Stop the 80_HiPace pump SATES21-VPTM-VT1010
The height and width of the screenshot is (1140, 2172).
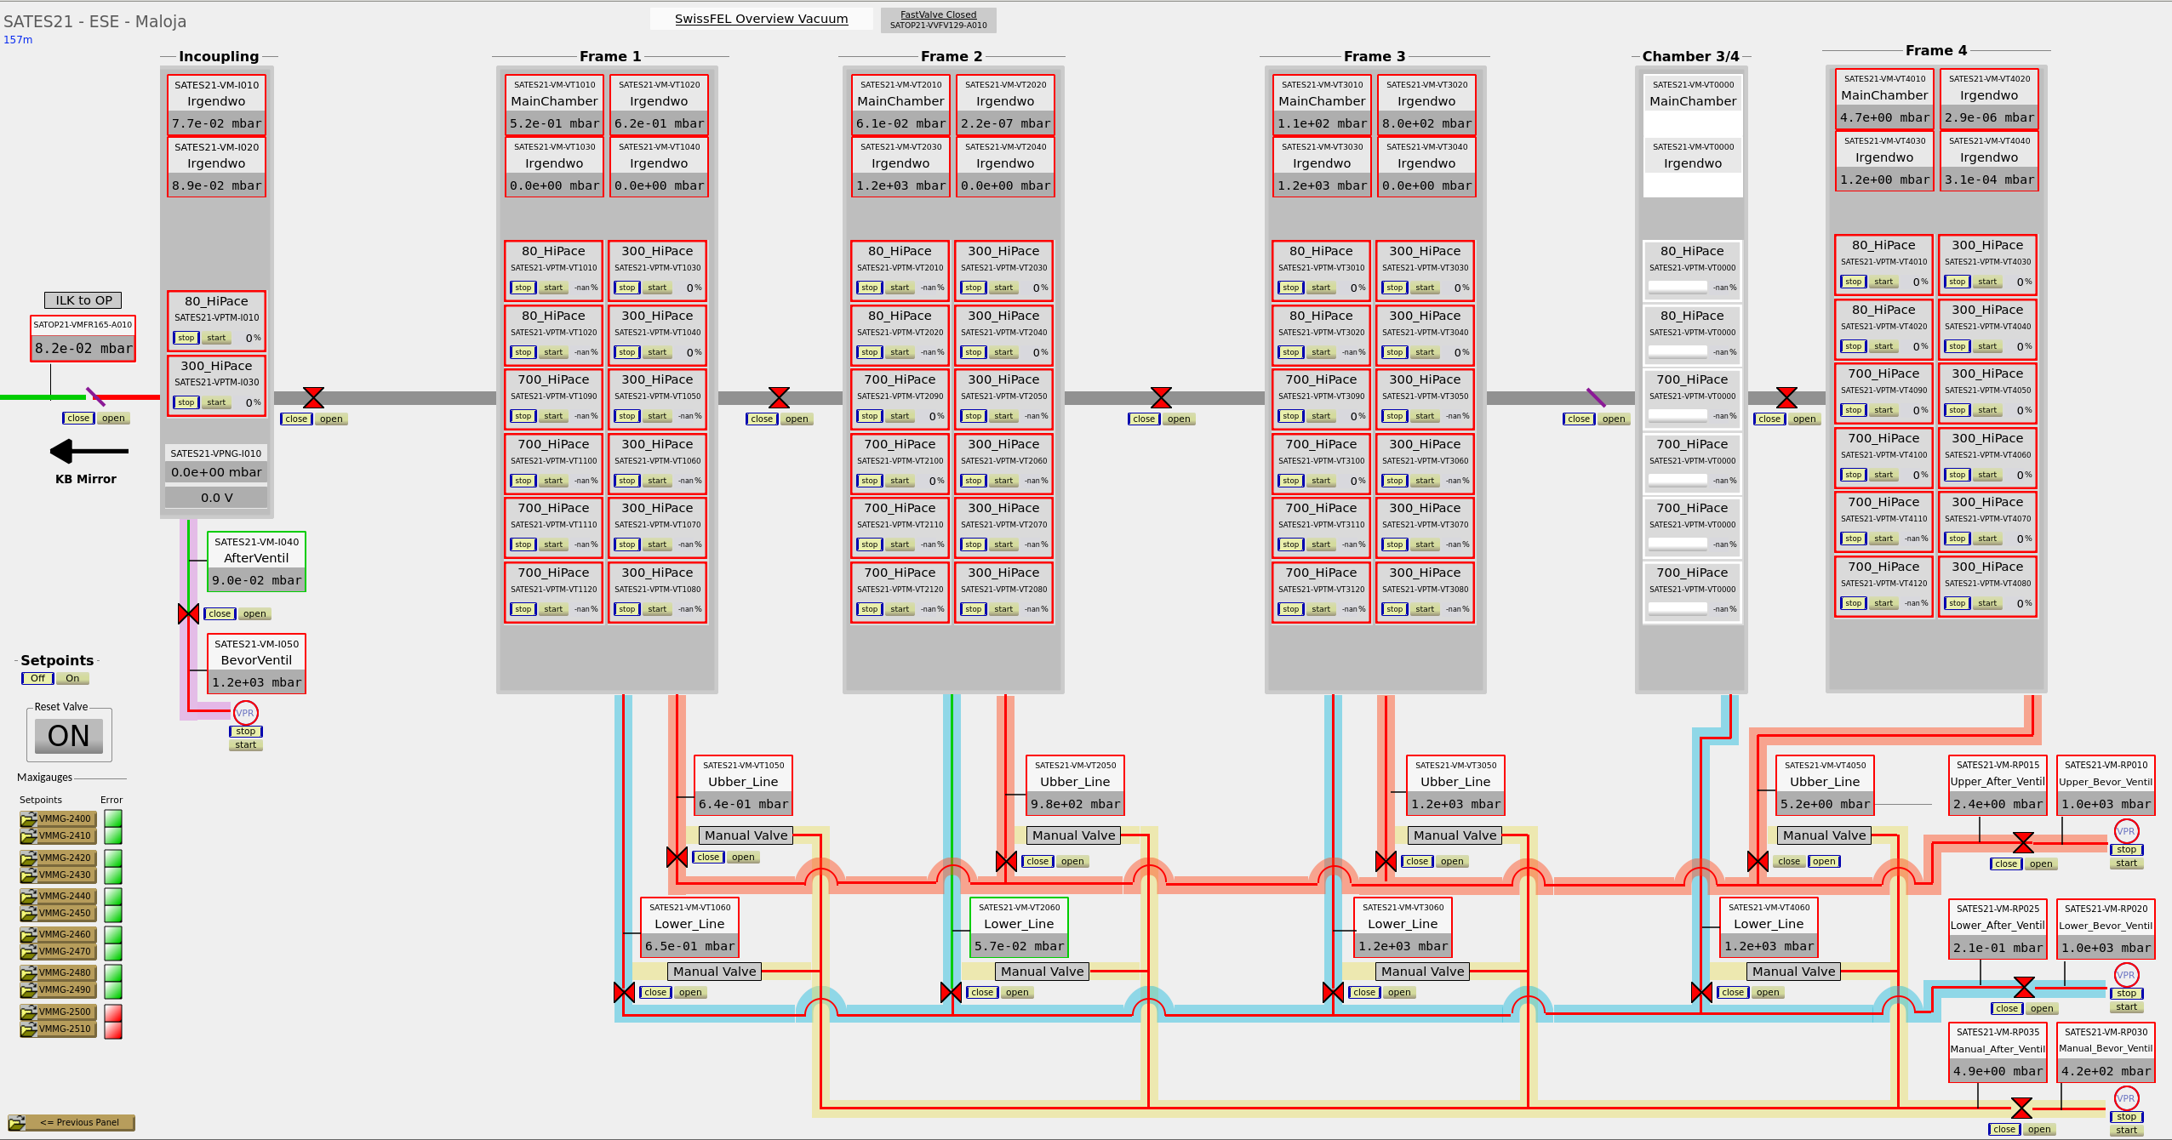[x=523, y=288]
